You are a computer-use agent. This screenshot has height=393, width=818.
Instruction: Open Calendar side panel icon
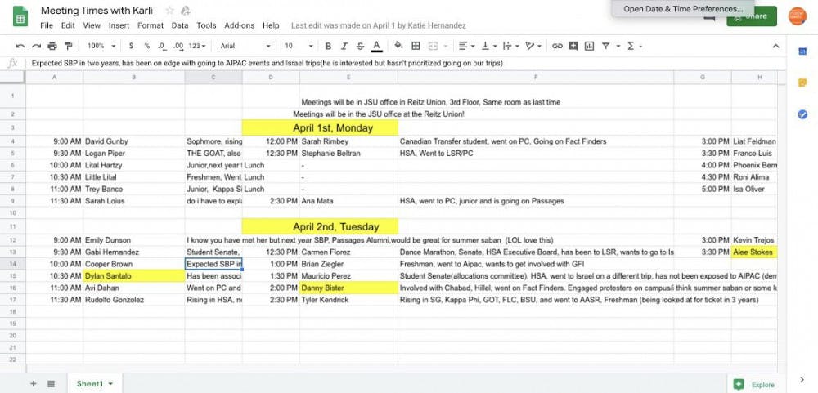[x=802, y=51]
